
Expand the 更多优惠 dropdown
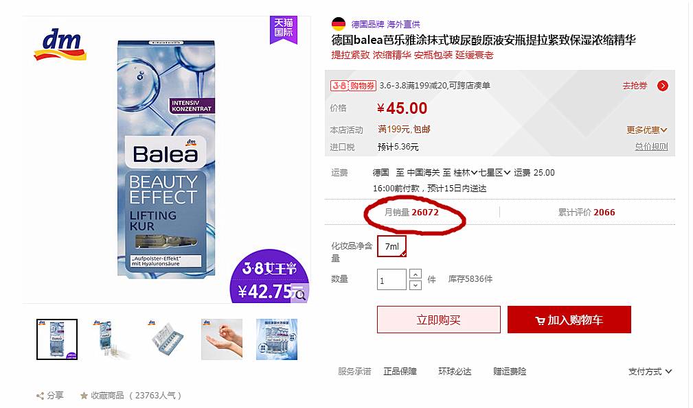(x=646, y=130)
